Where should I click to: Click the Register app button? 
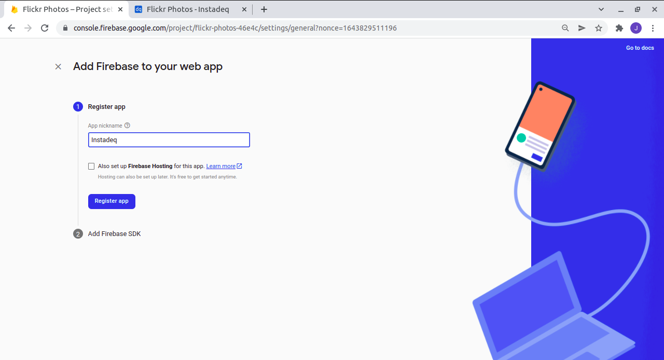(x=112, y=201)
